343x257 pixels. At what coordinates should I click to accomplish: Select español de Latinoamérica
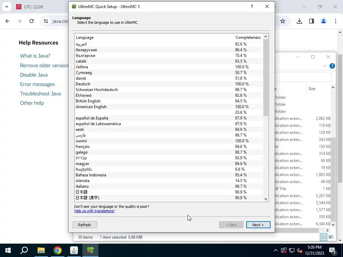point(169,124)
